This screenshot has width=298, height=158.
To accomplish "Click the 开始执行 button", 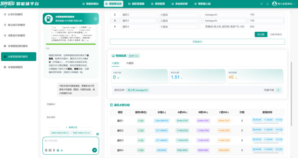I will [197, 42].
